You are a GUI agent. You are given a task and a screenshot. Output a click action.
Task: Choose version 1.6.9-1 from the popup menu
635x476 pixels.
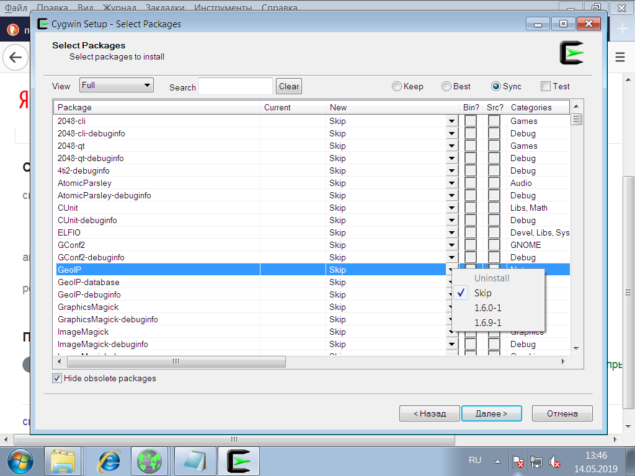coord(488,322)
